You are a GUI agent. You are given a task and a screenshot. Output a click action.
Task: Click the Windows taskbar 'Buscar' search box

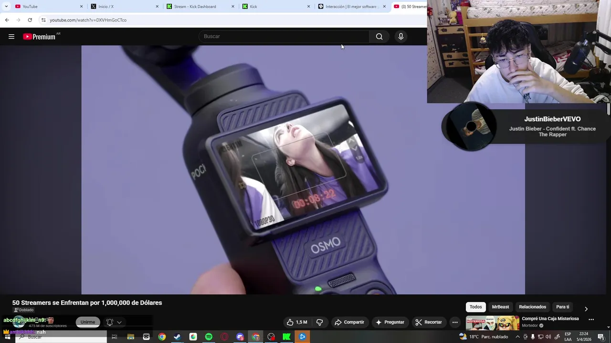tap(61, 337)
